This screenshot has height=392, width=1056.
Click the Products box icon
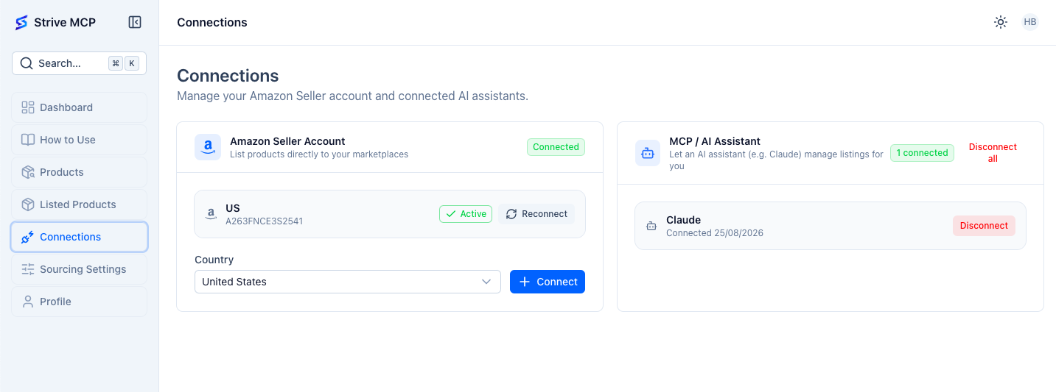(28, 172)
